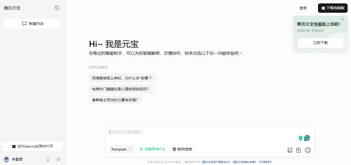This screenshot has width=351, height=165.
Task: Click the image upload icon in the chat box
Action: pos(290,150)
